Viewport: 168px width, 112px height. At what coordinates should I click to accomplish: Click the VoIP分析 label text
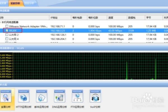[95, 107]
